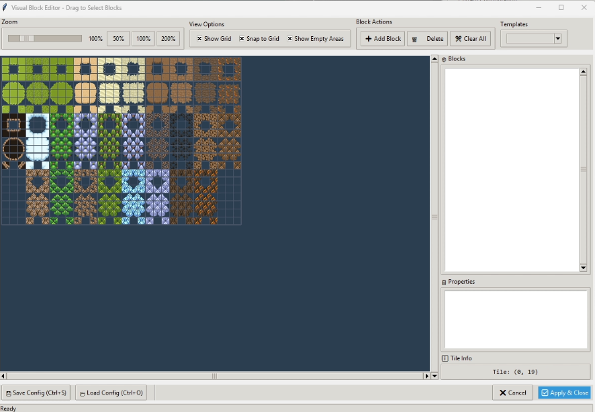This screenshot has width=595, height=412.
Task: Click the Blocks panel header icon
Action: tap(444, 59)
